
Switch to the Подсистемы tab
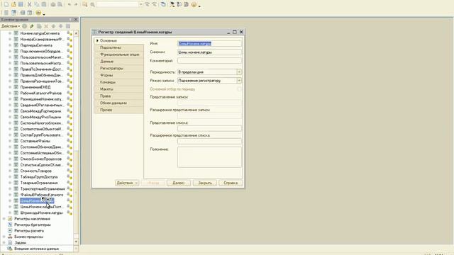point(118,47)
